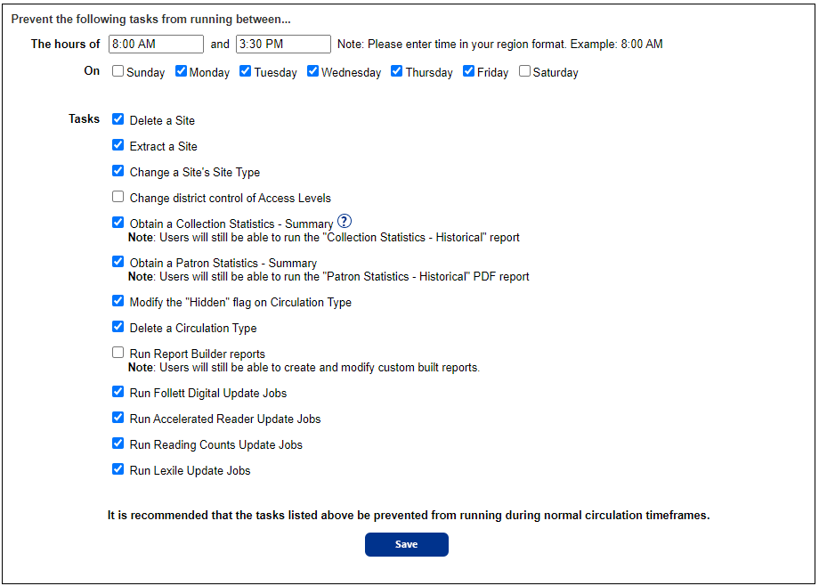Enable the Sunday checkbox
This screenshot has width=819, height=586.
(x=117, y=69)
